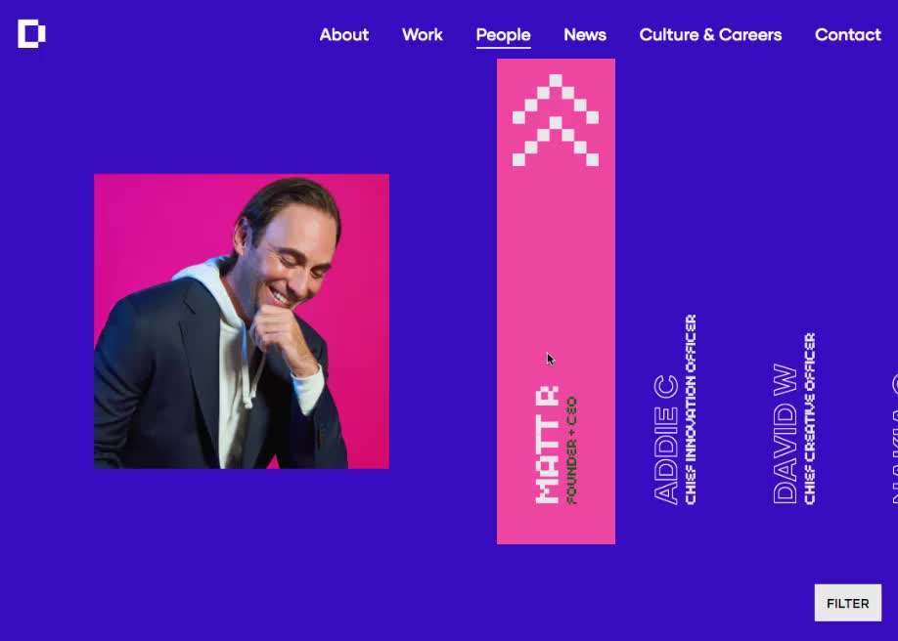898x641 pixels.
Task: Open the News section
Action: [585, 35]
